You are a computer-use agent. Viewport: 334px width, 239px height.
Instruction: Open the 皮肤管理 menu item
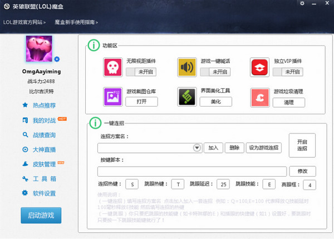44,164
